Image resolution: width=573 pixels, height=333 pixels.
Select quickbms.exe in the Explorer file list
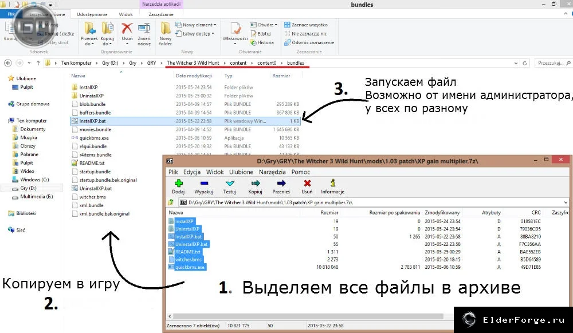(x=94, y=138)
